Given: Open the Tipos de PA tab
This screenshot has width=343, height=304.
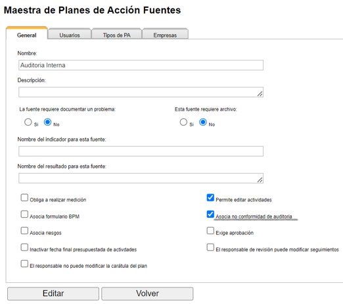Looking at the screenshot, I should click(116, 34).
